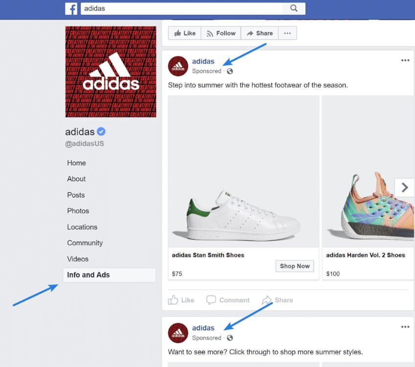Click the blue verified badge

point(101,132)
